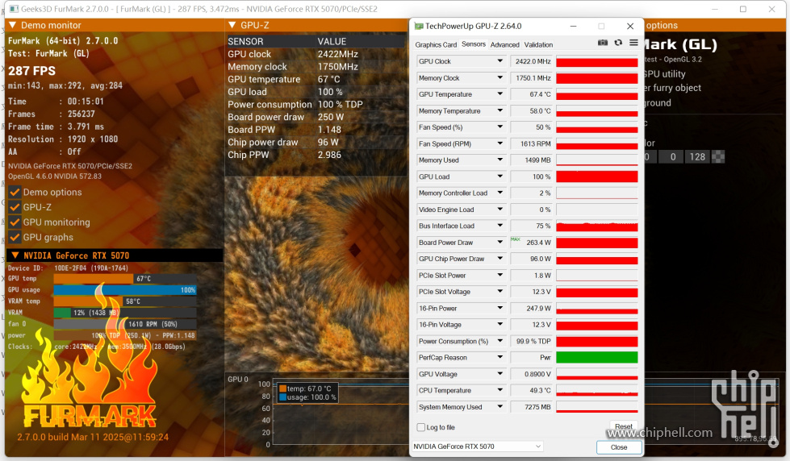Open Board Power Draw sensor dropdown
Viewport: 790px width, 461px height.
tap(499, 243)
